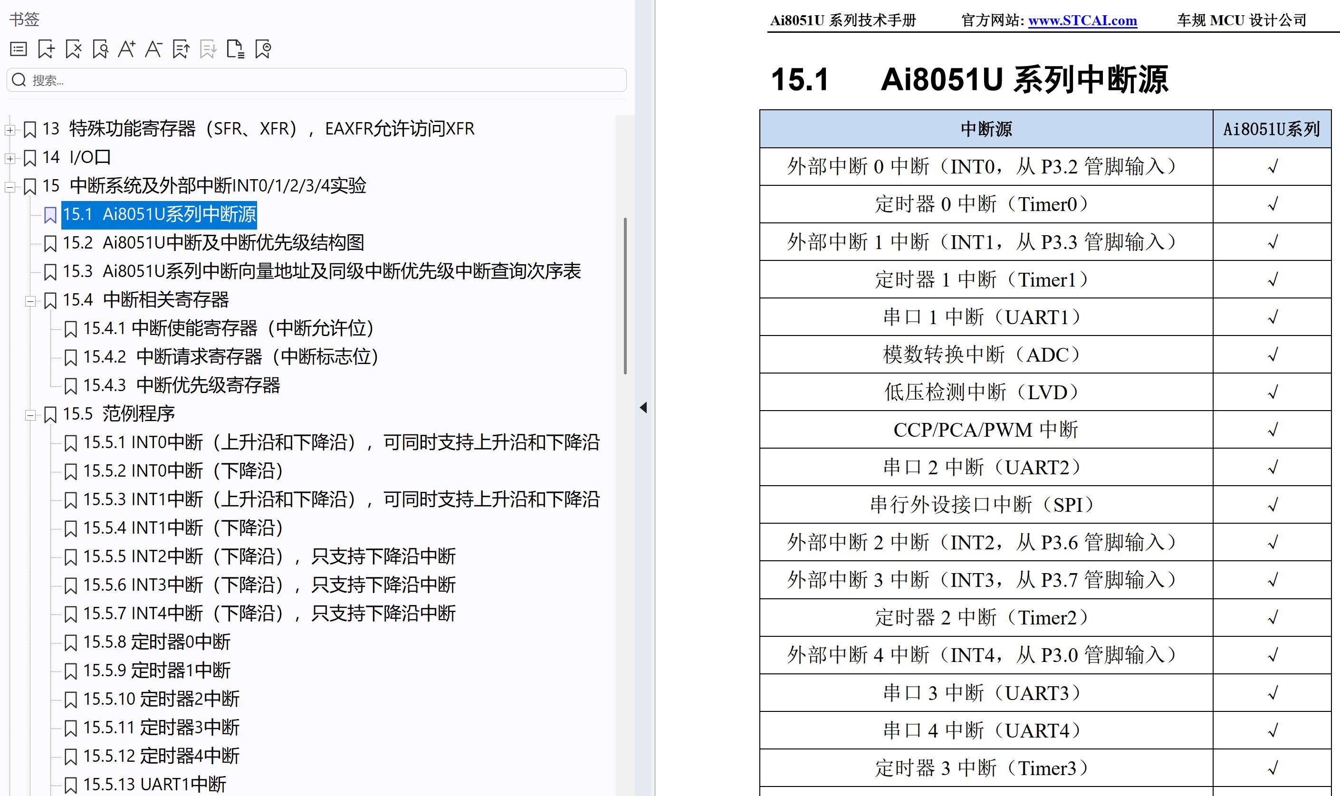The height and width of the screenshot is (796, 1340).
Task: Decrease bookmark font size with A- icon
Action: pos(154,49)
